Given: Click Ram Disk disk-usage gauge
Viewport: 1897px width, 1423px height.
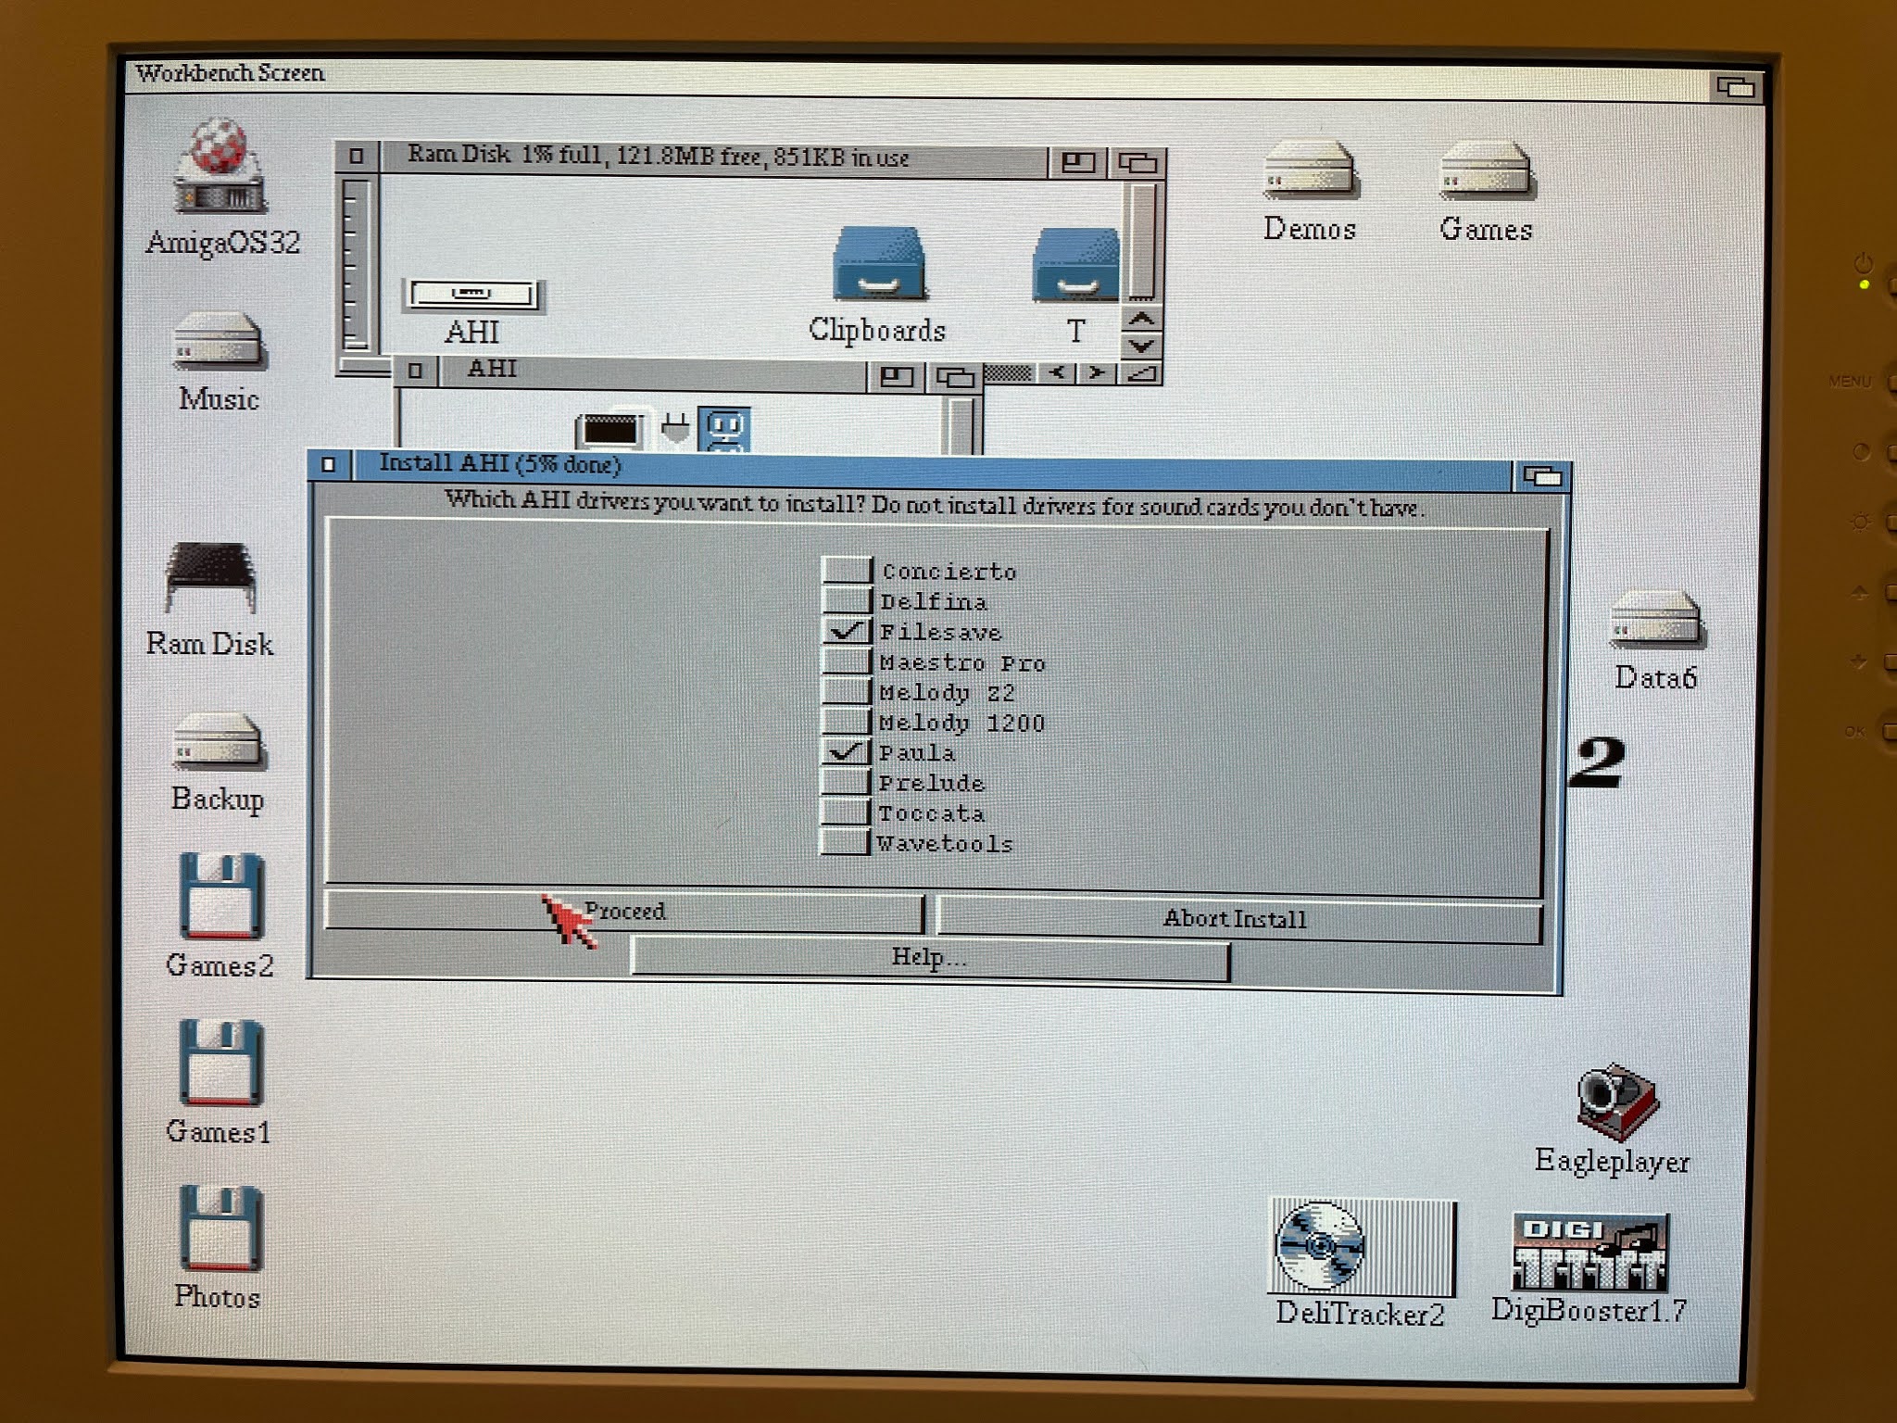Looking at the screenshot, I should [355, 265].
